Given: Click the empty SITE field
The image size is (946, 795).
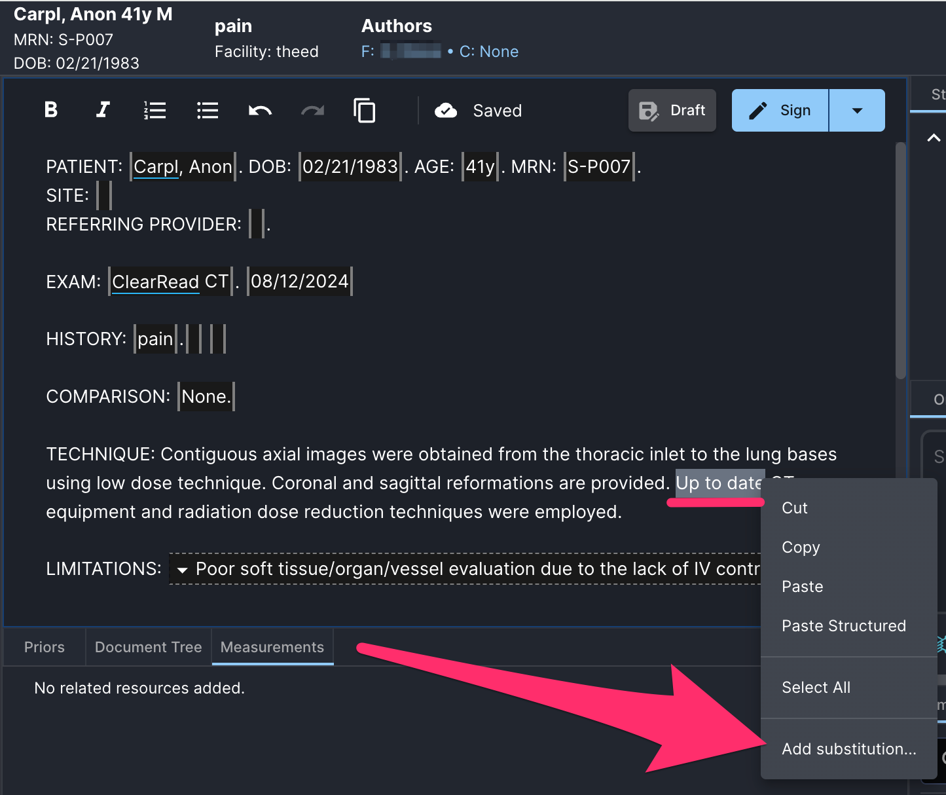Looking at the screenshot, I should [x=104, y=195].
